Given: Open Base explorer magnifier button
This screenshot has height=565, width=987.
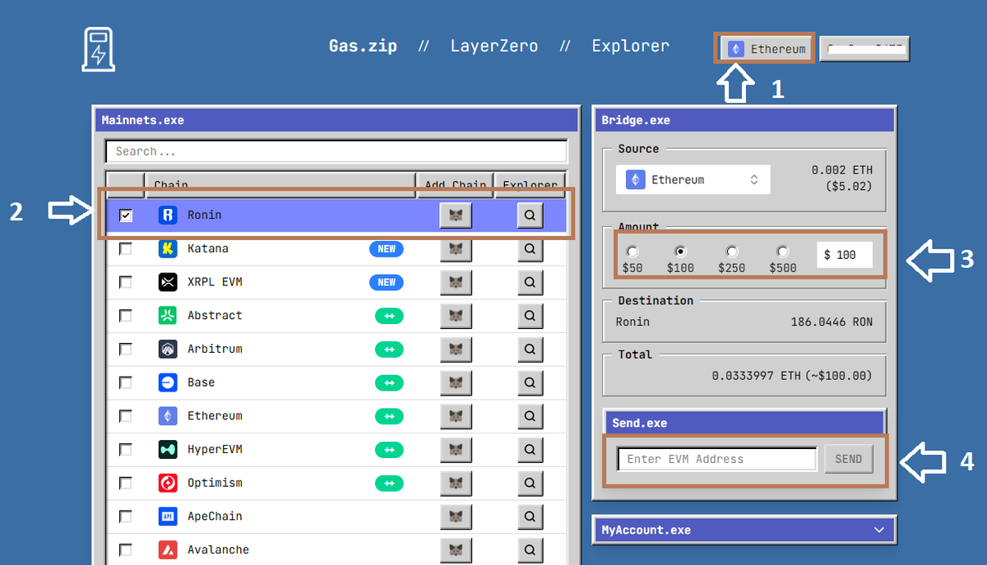Looking at the screenshot, I should coord(531,382).
